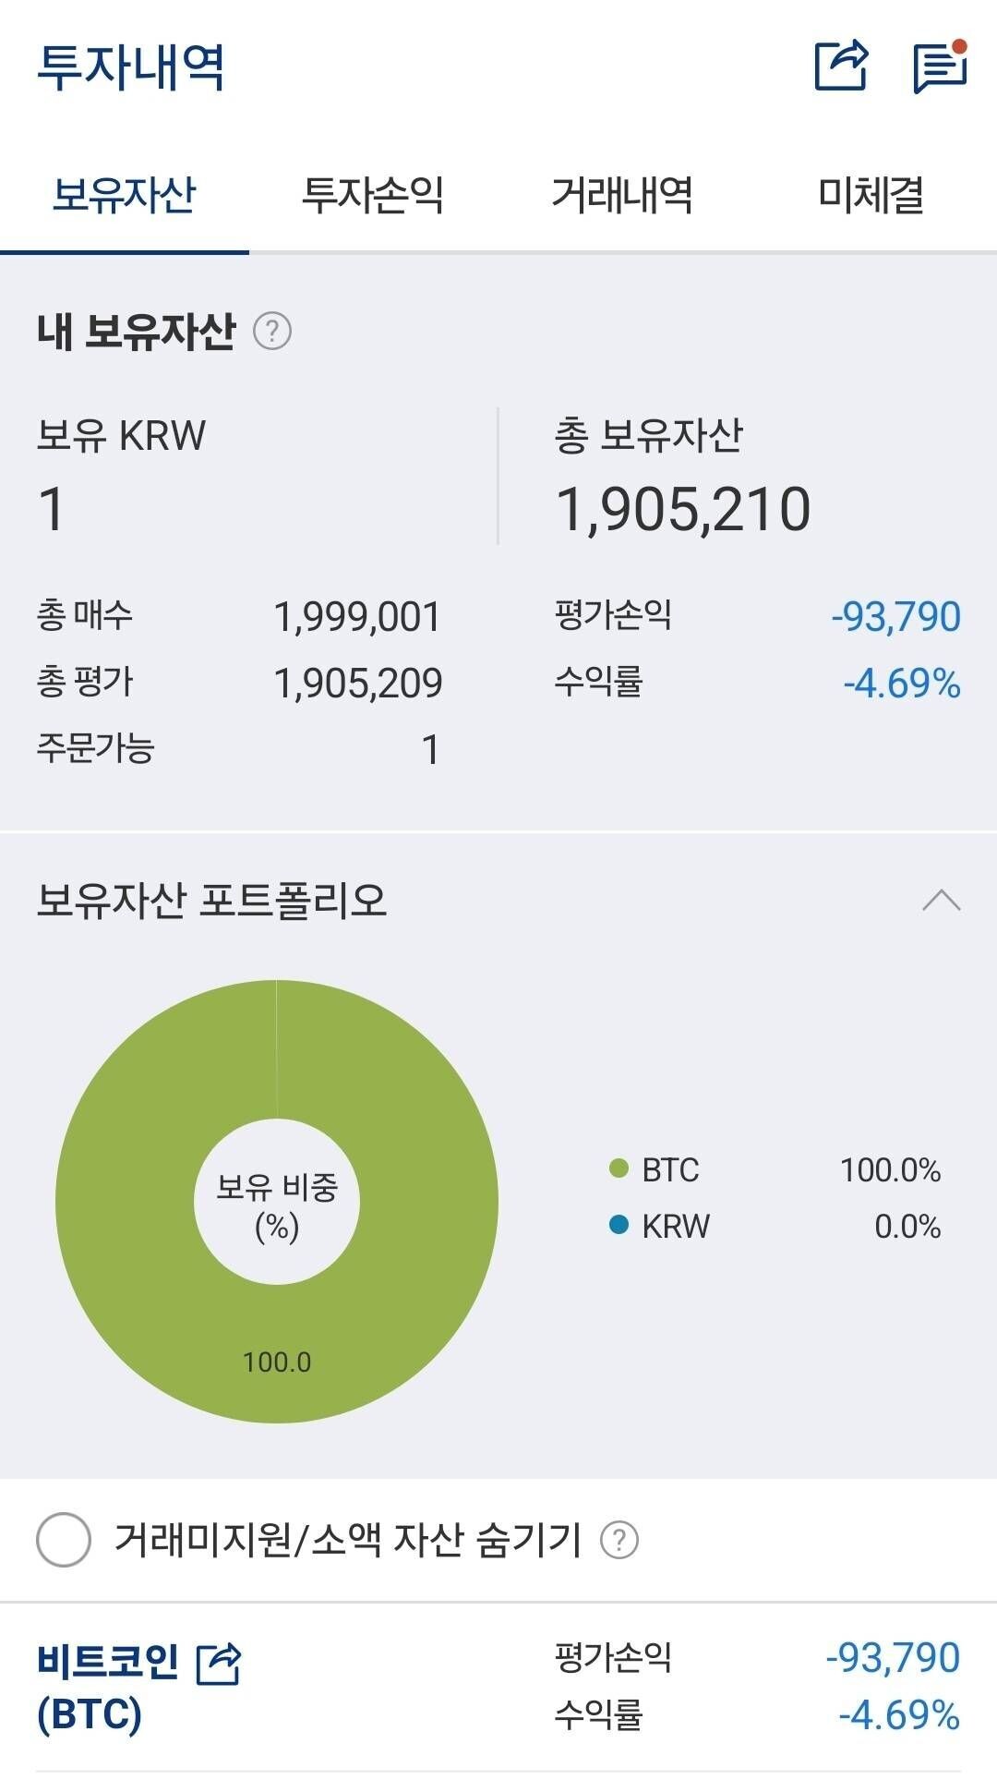Switch to the 투자손익 tab
This screenshot has height=1792, width=997.
[373, 194]
